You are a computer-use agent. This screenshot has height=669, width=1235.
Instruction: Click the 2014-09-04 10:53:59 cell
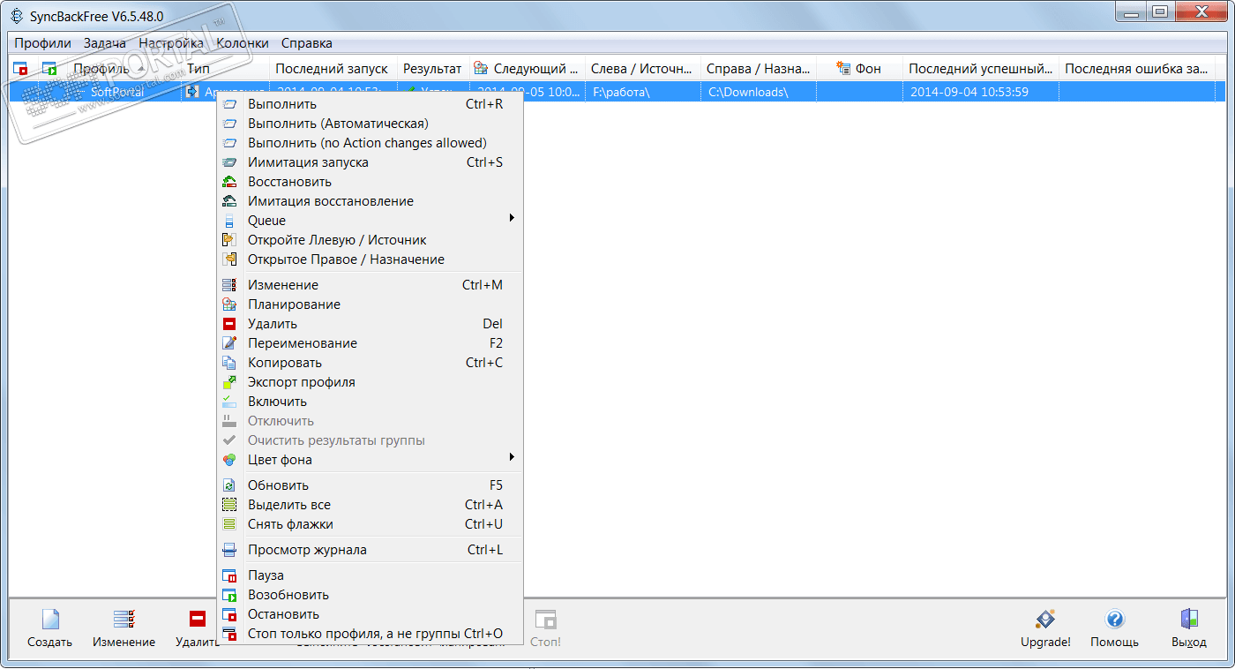(x=981, y=92)
